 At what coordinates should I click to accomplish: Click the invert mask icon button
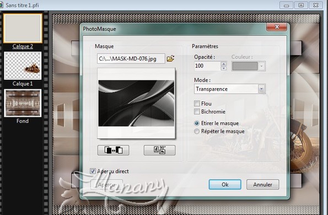113,150
